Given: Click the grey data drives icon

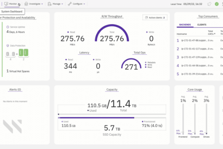Looking at the screenshot, I should 10,54.
